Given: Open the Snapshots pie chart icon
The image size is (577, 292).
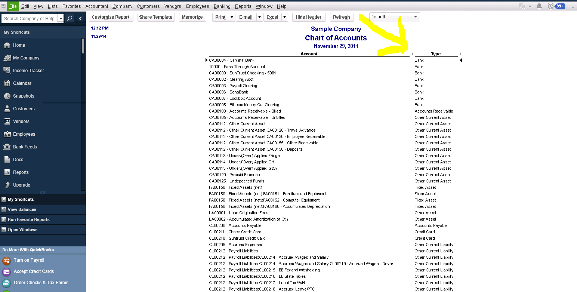Looking at the screenshot, I should (7, 96).
